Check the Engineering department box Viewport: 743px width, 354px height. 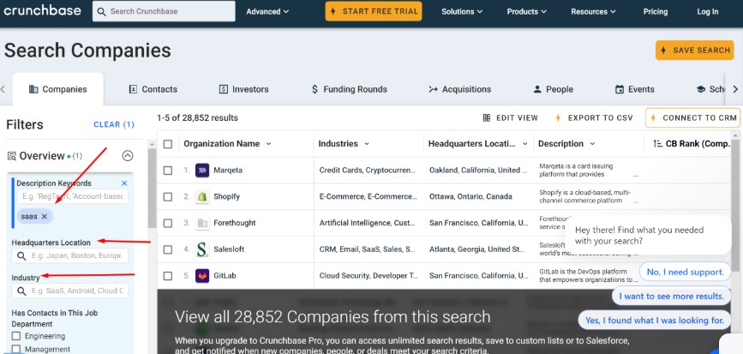[x=16, y=336]
